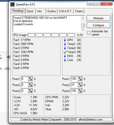Open the Charts tab

[79, 11]
